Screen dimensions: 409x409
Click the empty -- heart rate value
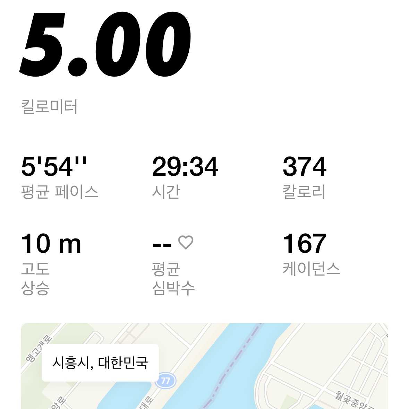[162, 245]
